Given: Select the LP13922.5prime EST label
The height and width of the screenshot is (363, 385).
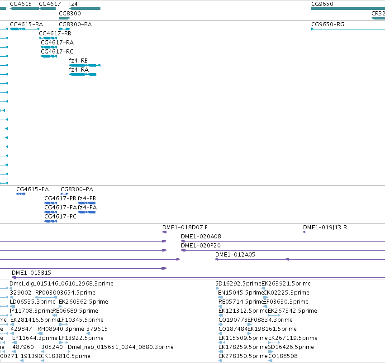Looking at the screenshot, I should pyautogui.click(x=81, y=338).
